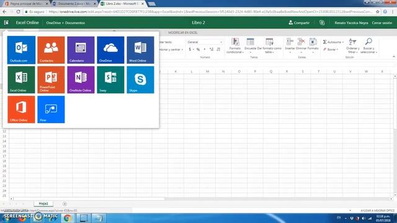Open the Calendario tile
397x223 pixels.
(x=81, y=50)
